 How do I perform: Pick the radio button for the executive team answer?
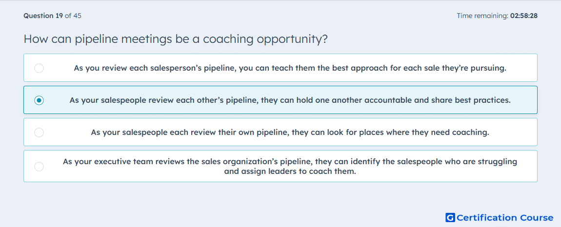click(39, 166)
